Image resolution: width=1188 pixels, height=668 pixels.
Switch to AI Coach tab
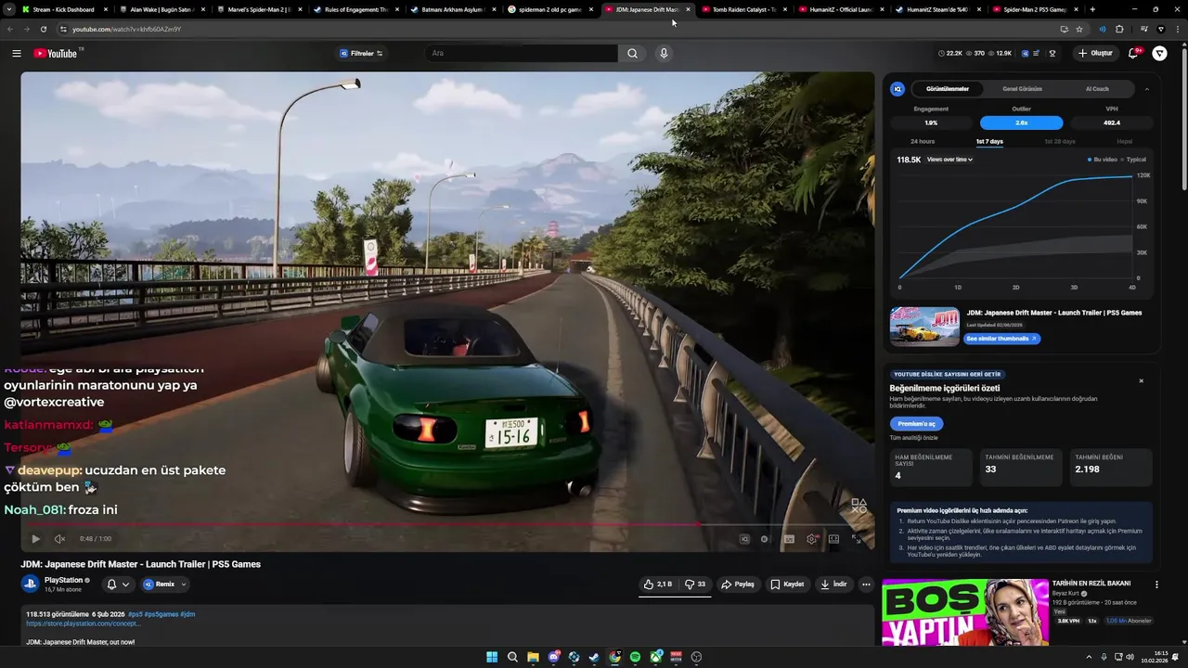[1097, 89]
